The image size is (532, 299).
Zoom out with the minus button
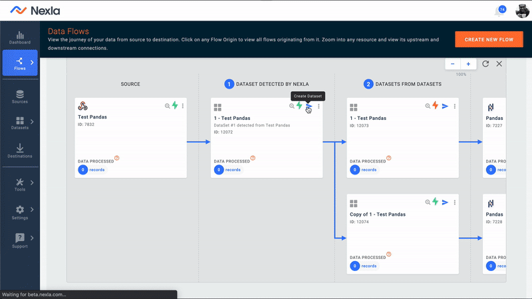point(453,64)
